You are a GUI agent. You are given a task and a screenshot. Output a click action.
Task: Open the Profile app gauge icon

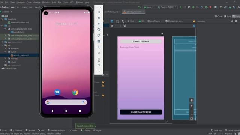pyautogui.click(x=202, y=7)
